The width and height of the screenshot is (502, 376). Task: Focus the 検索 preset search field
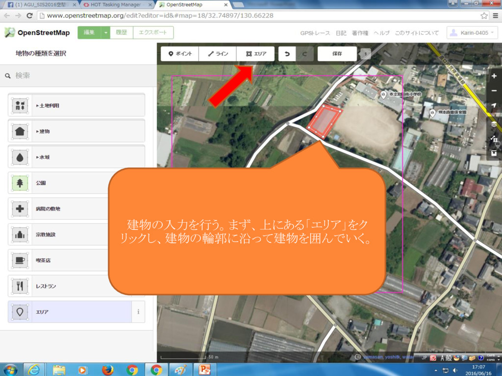point(78,76)
